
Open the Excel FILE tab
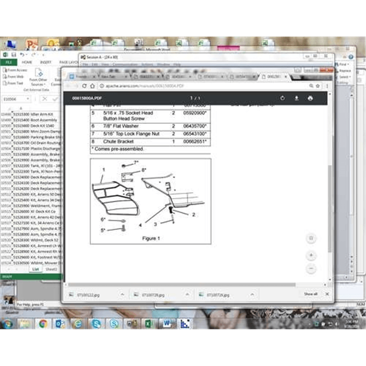(x=8, y=62)
